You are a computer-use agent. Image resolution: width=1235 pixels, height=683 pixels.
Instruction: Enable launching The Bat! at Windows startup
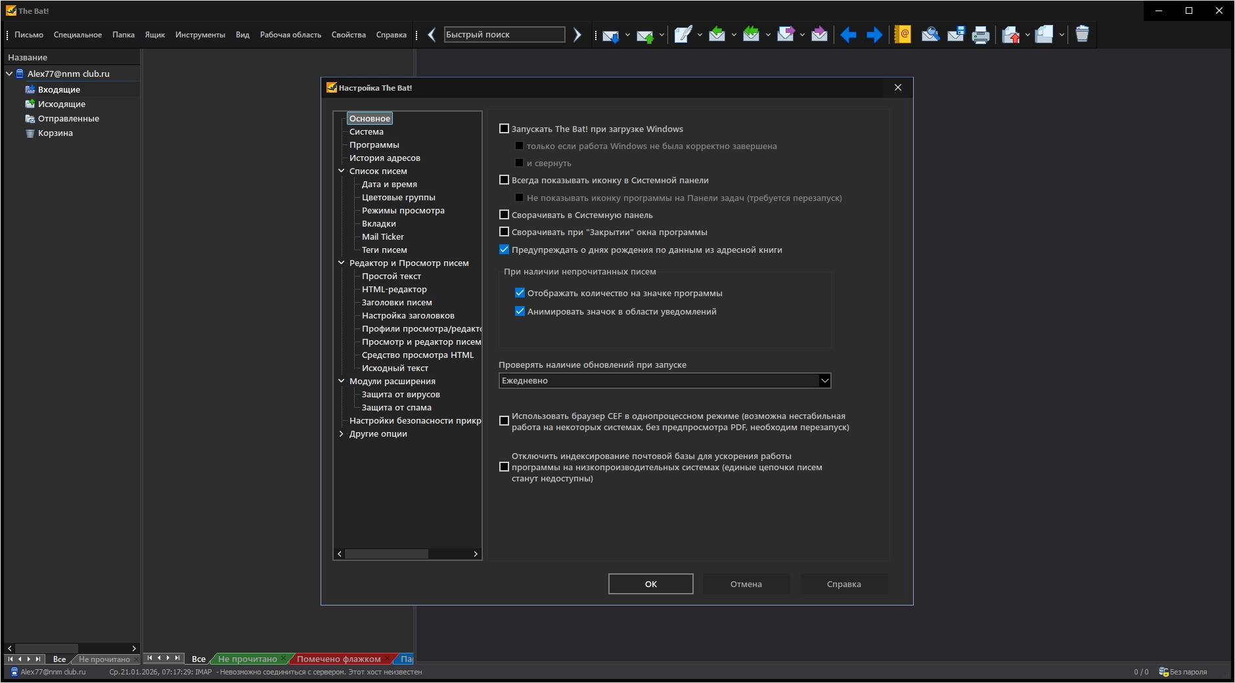coord(505,129)
